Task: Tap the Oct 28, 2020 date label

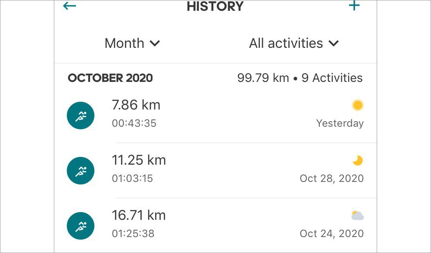Action: pyautogui.click(x=332, y=178)
